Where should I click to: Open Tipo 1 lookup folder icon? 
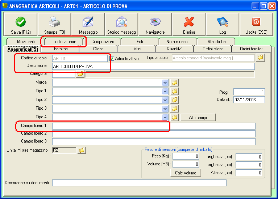pyautogui.click(x=174, y=91)
